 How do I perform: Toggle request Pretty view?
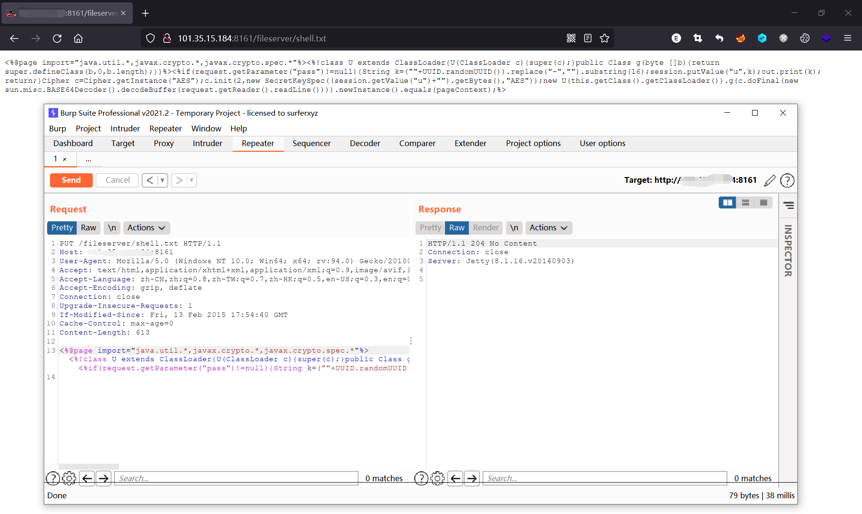coord(62,228)
